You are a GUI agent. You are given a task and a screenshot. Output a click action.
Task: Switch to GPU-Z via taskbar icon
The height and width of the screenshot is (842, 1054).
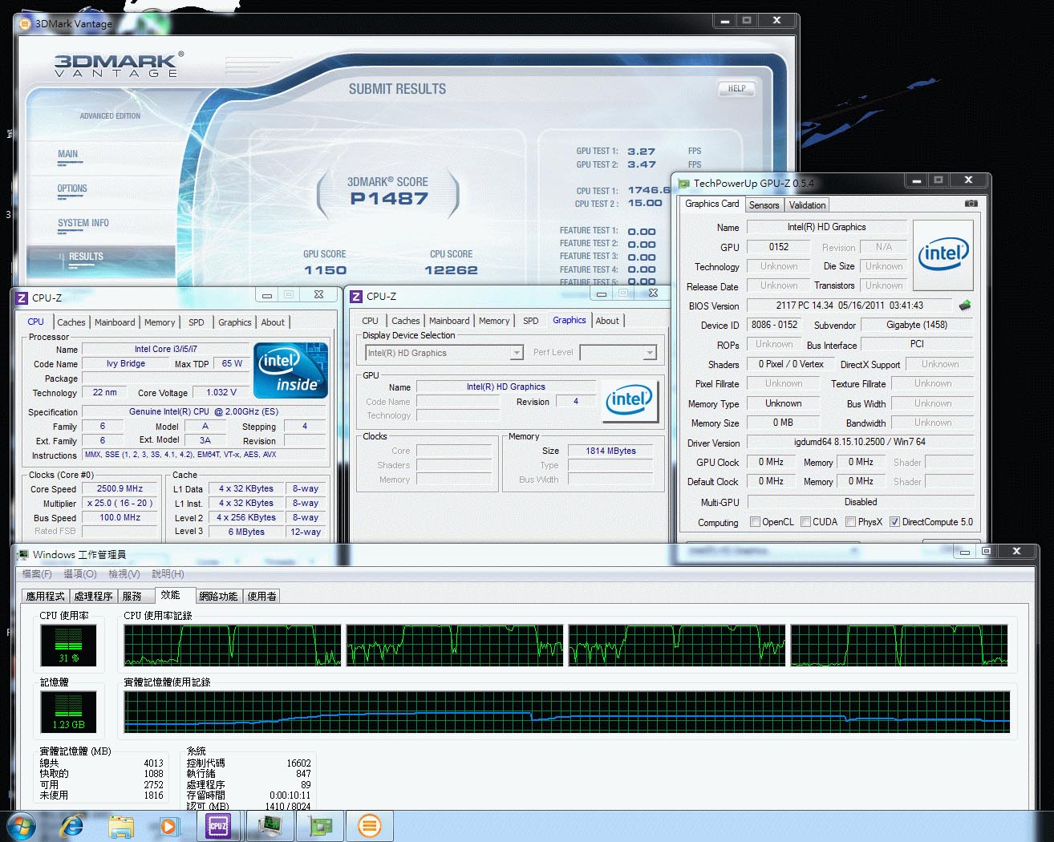pos(322,825)
